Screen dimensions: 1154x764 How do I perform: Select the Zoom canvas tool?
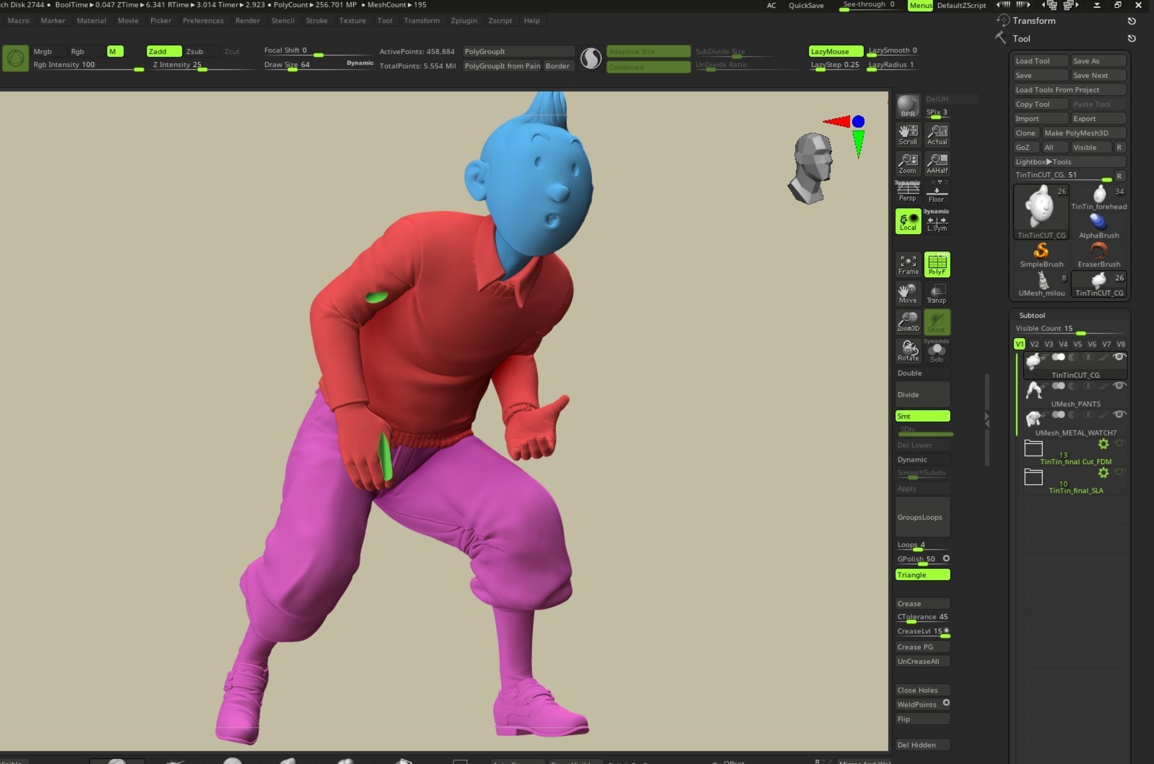point(908,163)
